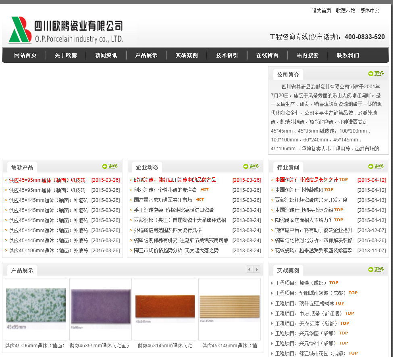Screen dimensions: 393x357
Task: Open news 中国陶瓷行业诚信是长久之计
Action: 306,180
